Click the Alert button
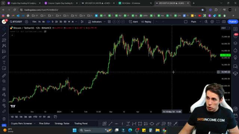This screenshot has height=134, width=239. click(x=134, y=22)
